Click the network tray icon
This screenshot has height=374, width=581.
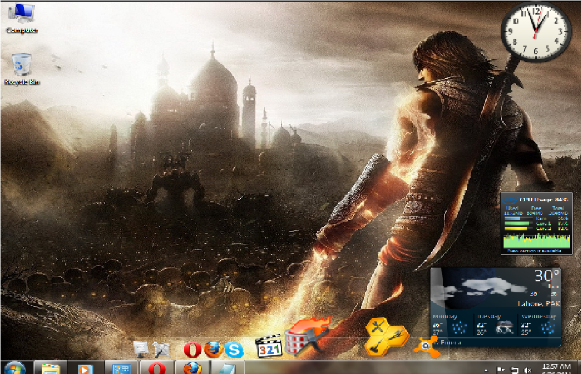pyautogui.click(x=515, y=370)
